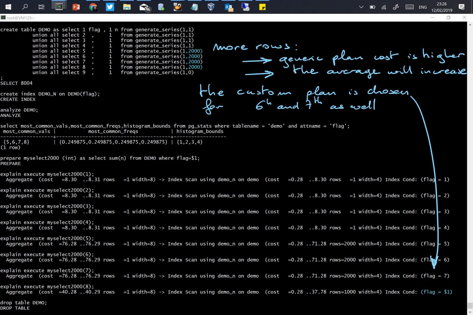Open the Wi-Fi network flyout
This screenshot has width=473, height=315.
tap(384, 7)
